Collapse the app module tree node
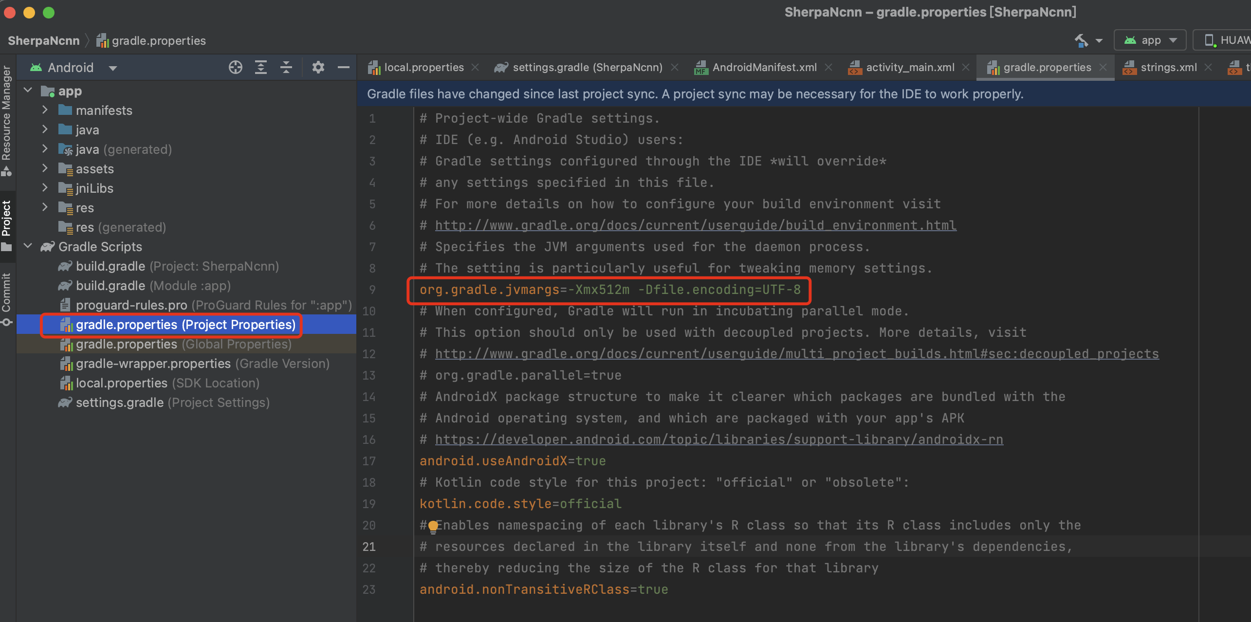The image size is (1251, 622). 28,91
